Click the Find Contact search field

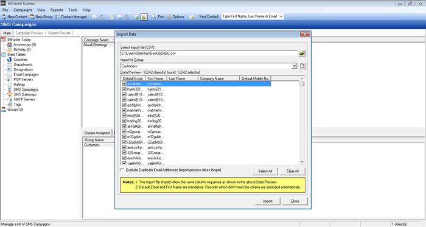click(250, 16)
